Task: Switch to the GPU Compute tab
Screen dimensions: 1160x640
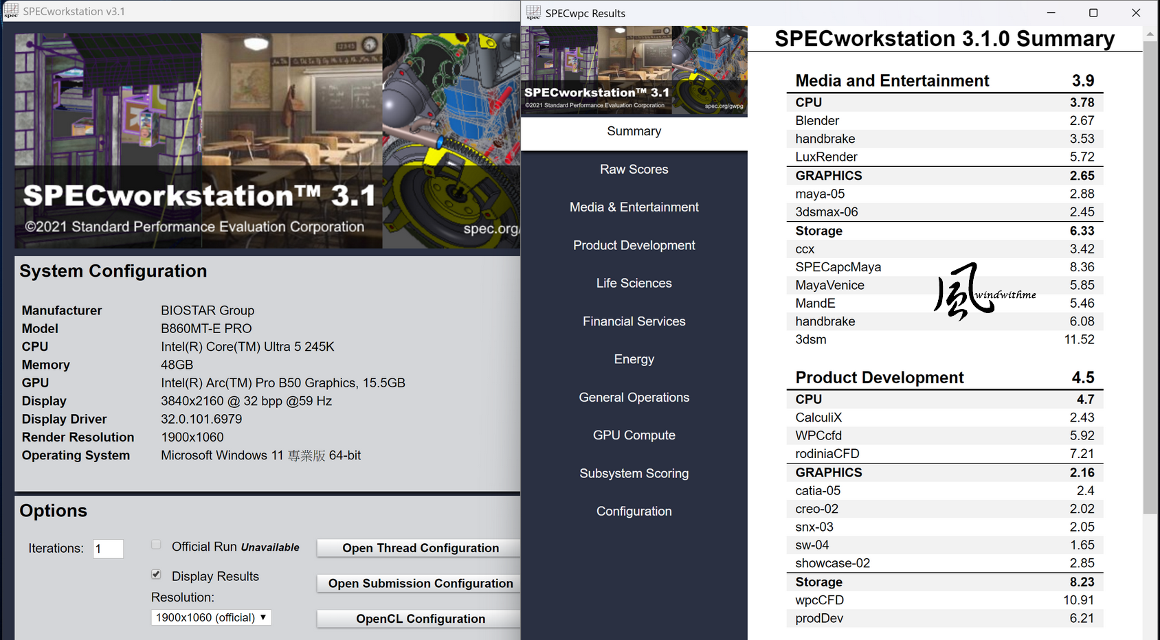Action: (634, 435)
